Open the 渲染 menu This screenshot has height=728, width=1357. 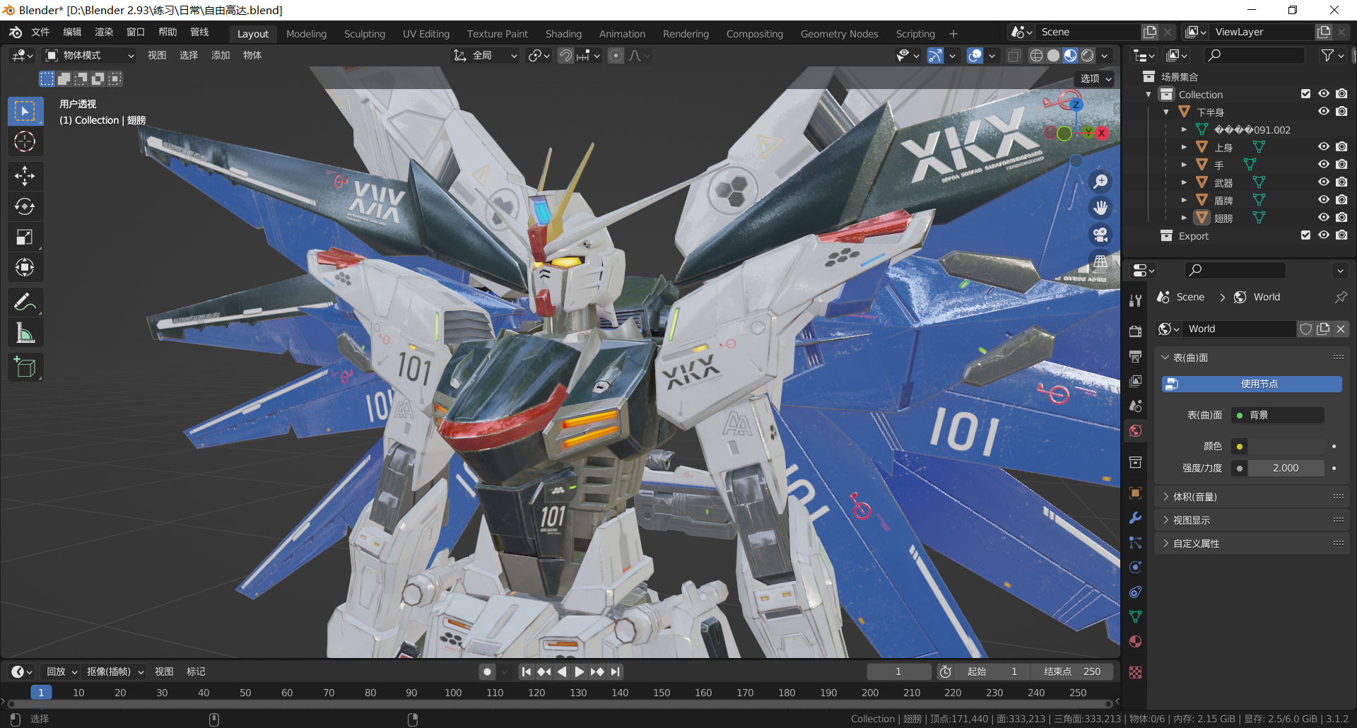coord(104,33)
